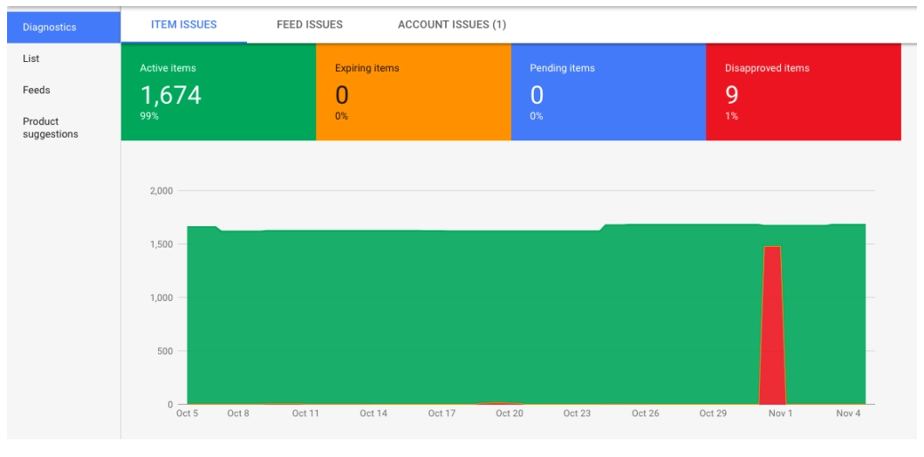This screenshot has height=457, width=924.
Task: Click the green chart area above Oct 14
Action: click(374, 318)
